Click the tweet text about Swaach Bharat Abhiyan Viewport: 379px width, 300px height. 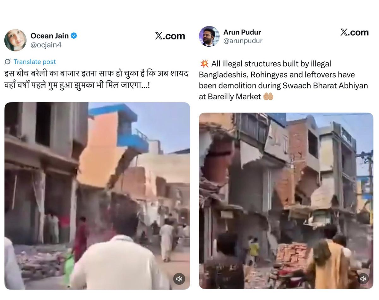pos(283,80)
